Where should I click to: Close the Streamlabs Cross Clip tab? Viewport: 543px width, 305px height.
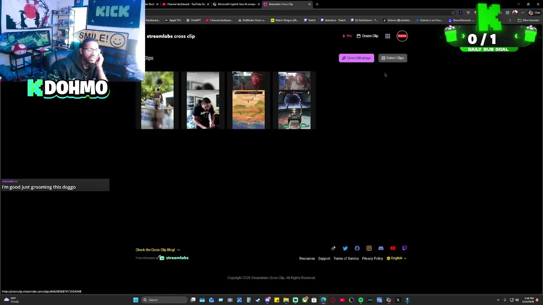[x=309, y=4]
